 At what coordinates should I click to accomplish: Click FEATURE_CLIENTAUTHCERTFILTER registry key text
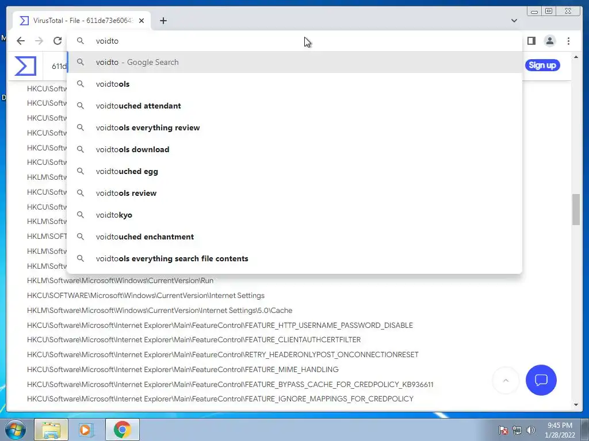[194, 340]
